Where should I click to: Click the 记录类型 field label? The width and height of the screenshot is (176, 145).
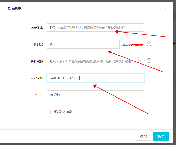pos(37,28)
